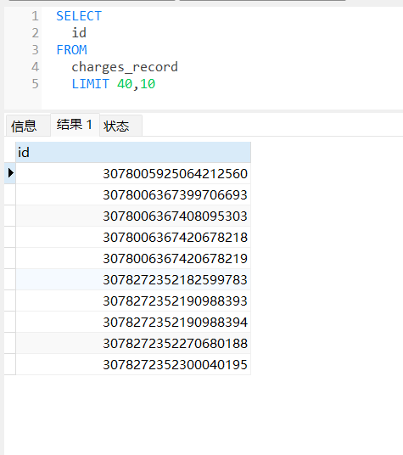Select the 结果 1 tab
The width and height of the screenshot is (403, 455).
pos(75,125)
